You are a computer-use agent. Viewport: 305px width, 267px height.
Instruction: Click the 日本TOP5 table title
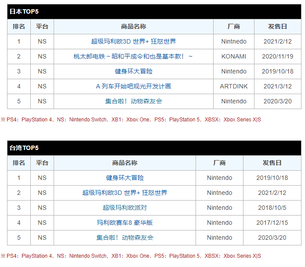[x=24, y=11]
